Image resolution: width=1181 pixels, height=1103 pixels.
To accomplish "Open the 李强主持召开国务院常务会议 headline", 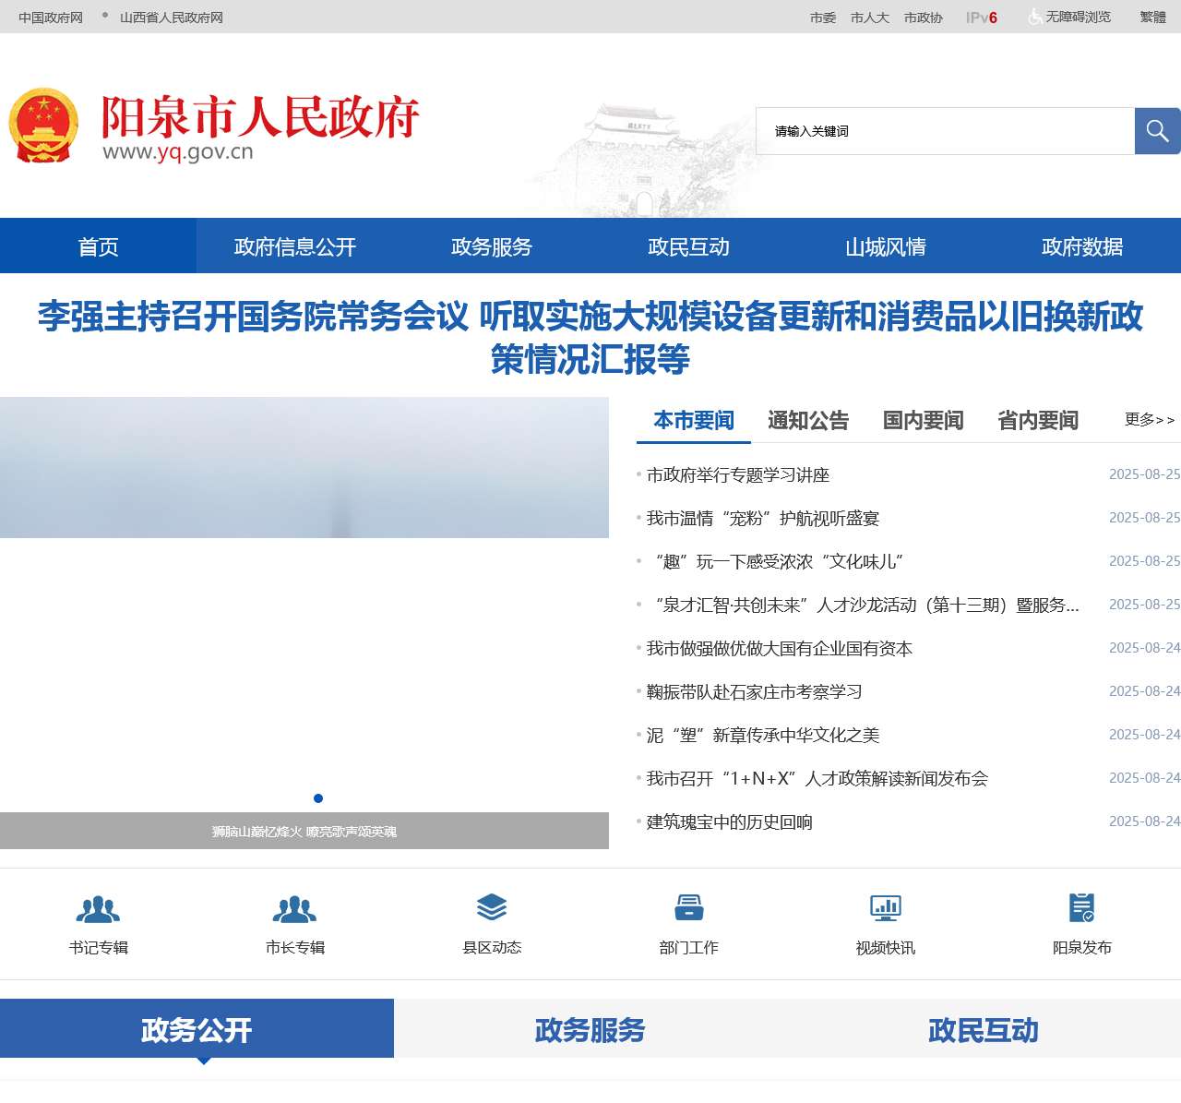I will pyautogui.click(x=590, y=337).
